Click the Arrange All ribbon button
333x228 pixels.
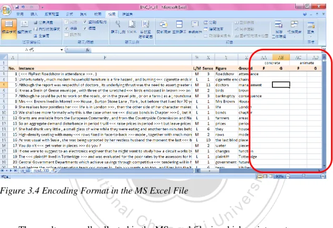(179, 27)
